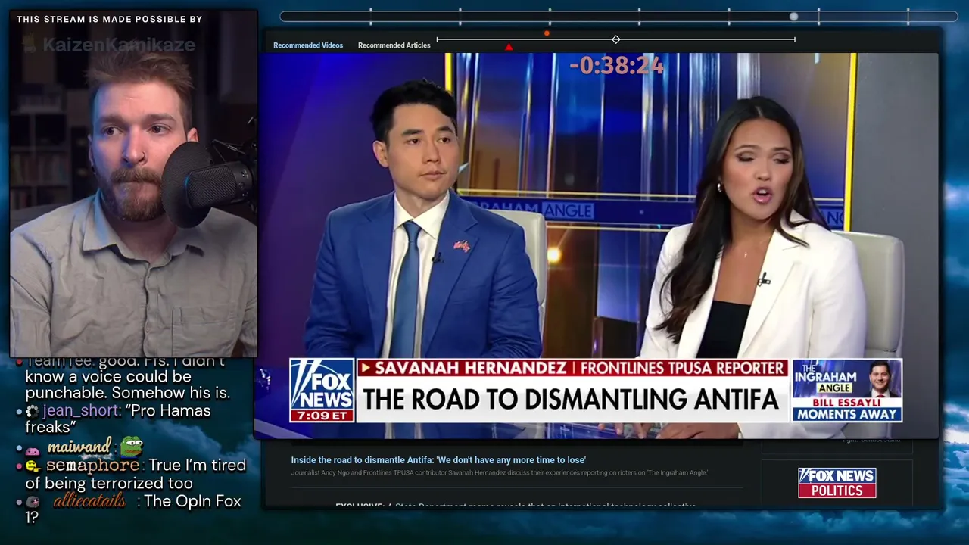
Task: Click the maiwand username in chat
Action: [x=79, y=447]
